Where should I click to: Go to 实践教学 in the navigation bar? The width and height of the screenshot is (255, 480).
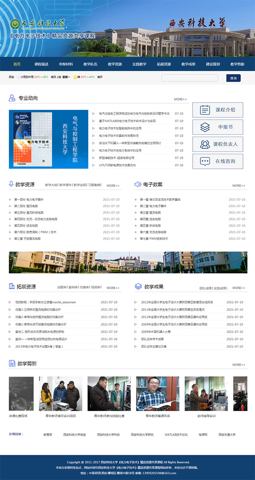click(139, 64)
